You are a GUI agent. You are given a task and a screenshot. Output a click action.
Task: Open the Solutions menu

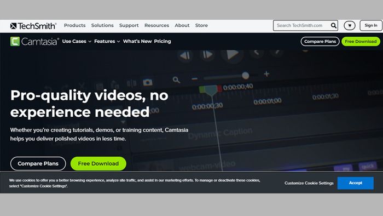tap(102, 25)
